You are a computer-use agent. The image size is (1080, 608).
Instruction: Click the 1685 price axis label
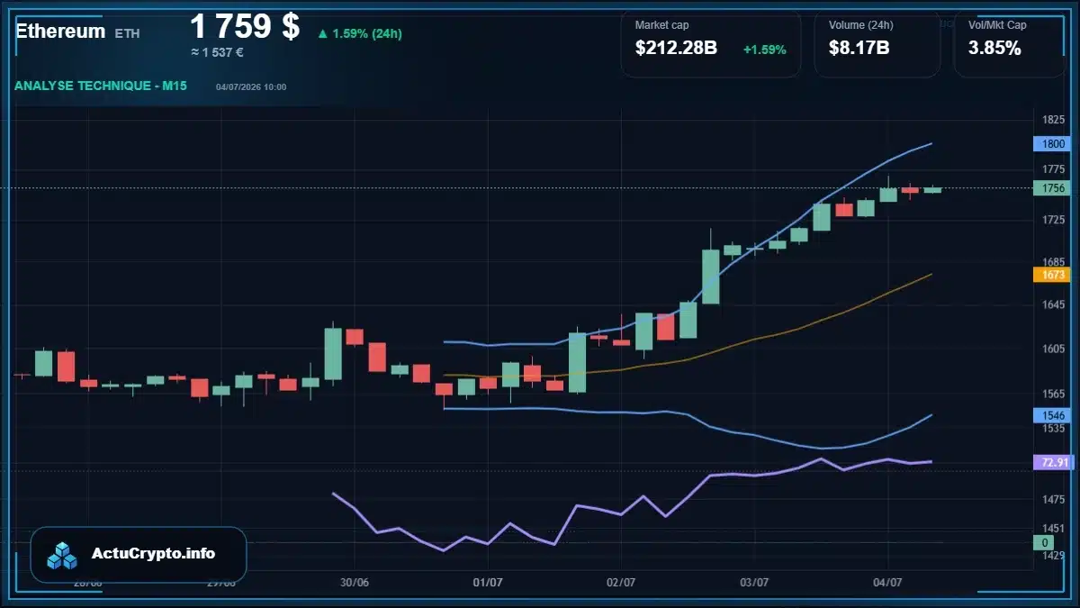point(1053,262)
